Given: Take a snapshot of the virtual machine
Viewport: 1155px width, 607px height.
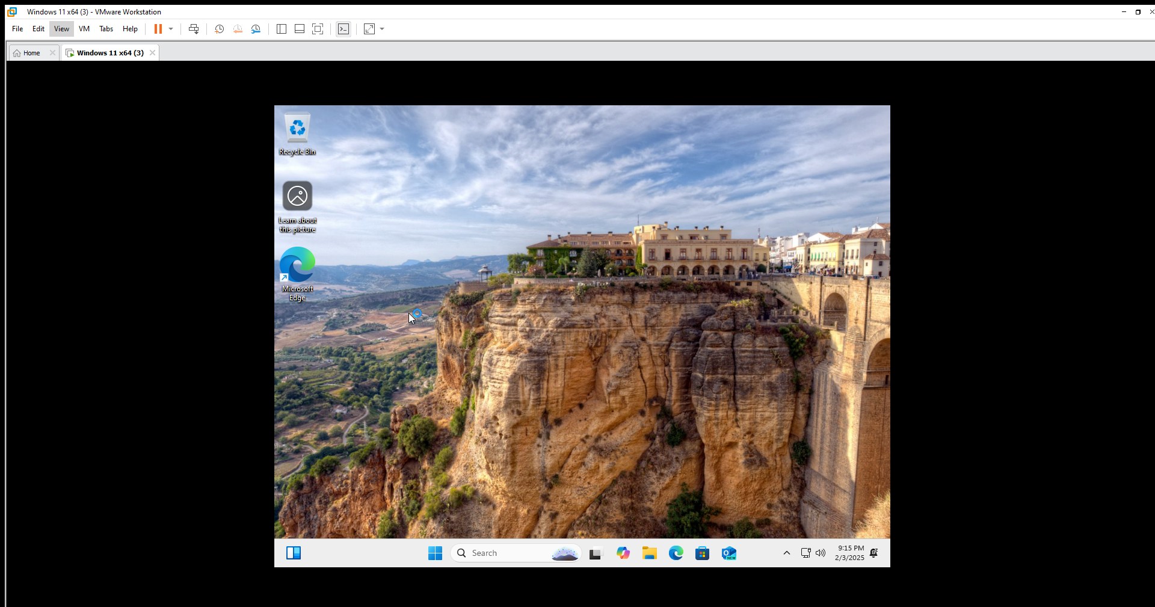Looking at the screenshot, I should point(219,29).
